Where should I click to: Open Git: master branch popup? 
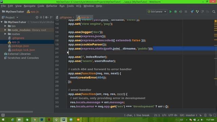pyautogui.click(x=189, y=115)
